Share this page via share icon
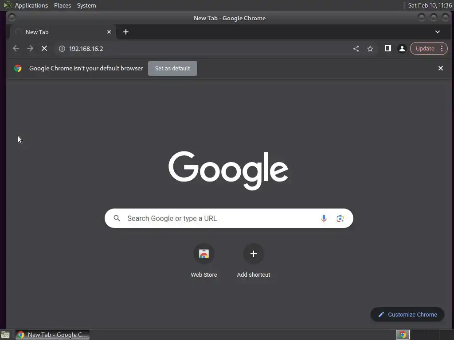Image resolution: width=454 pixels, height=340 pixels. [356, 49]
